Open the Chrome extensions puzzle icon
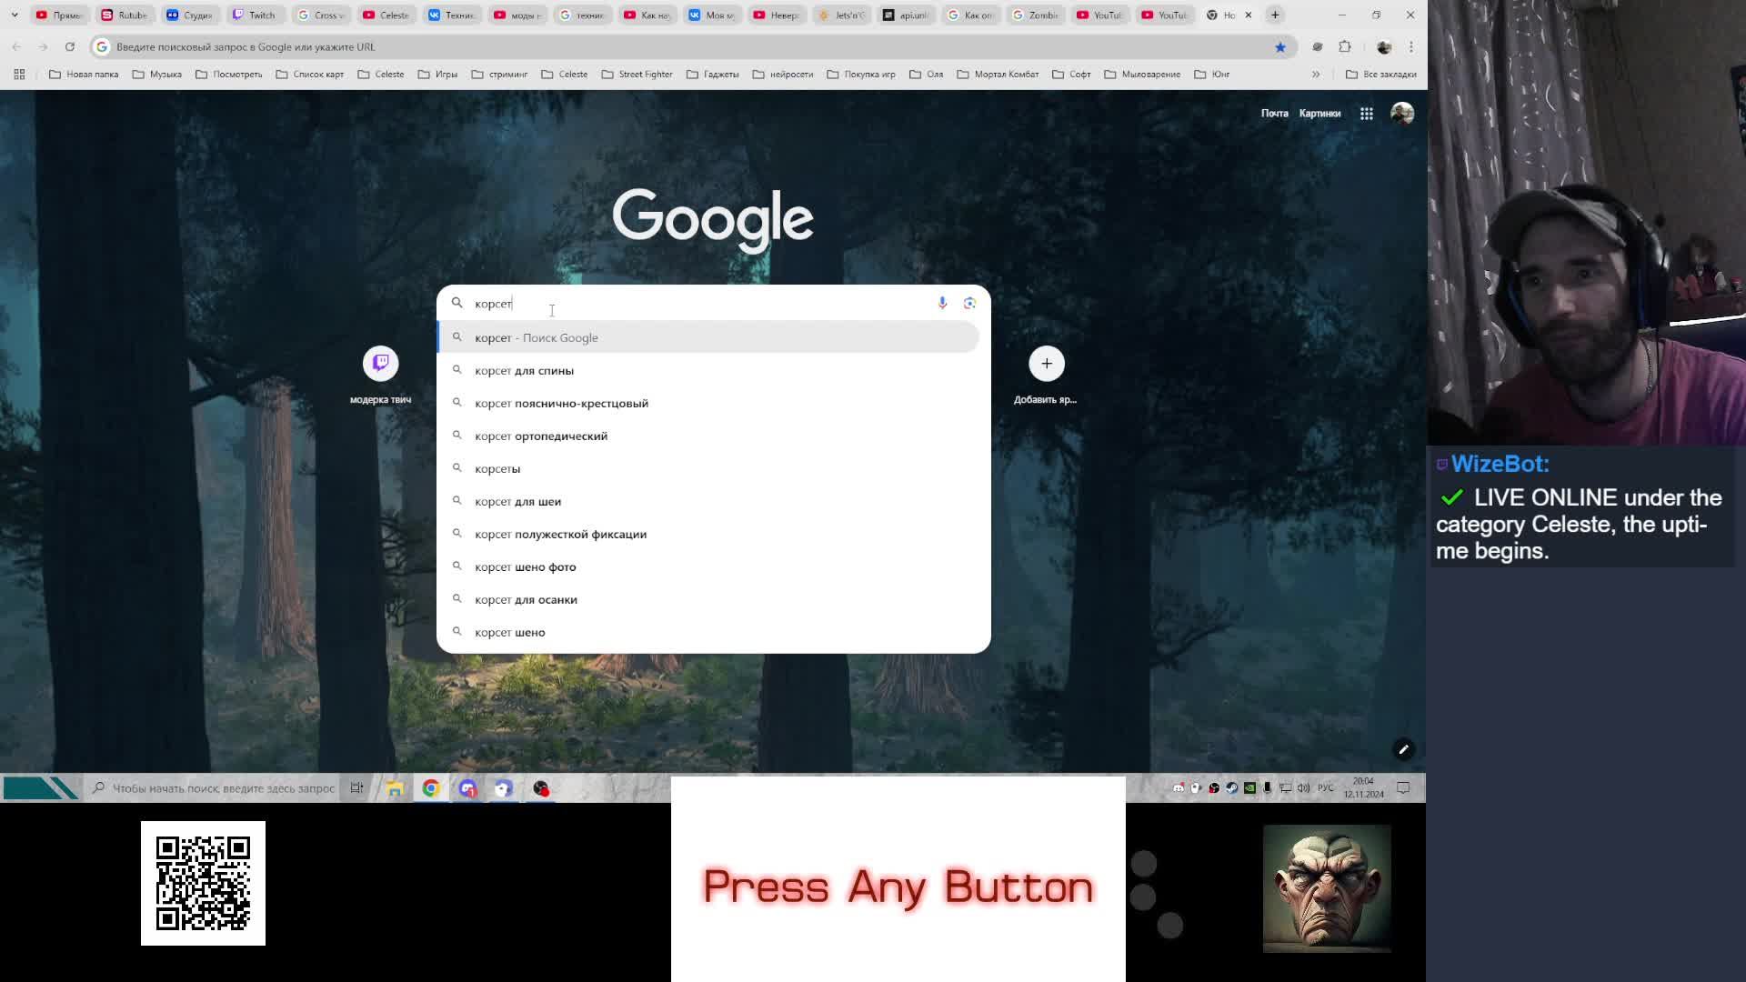The image size is (1746, 982). pyautogui.click(x=1345, y=47)
